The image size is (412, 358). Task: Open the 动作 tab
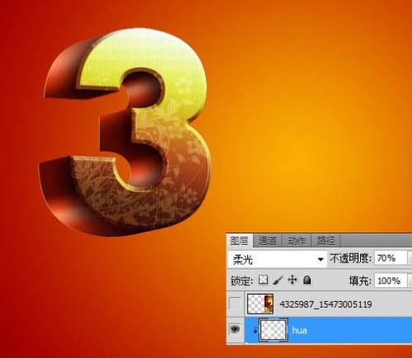point(297,241)
